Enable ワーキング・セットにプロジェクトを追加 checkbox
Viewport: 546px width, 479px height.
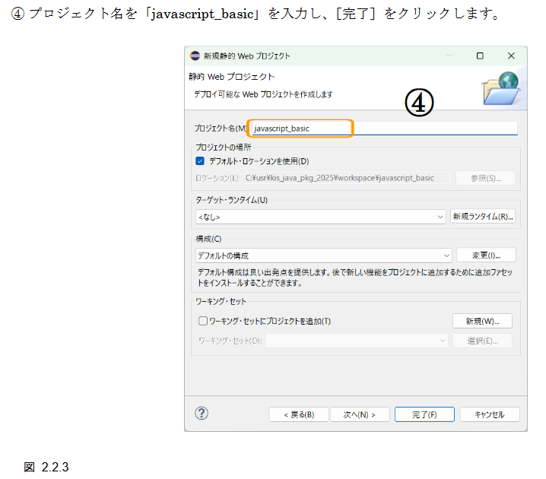point(202,321)
